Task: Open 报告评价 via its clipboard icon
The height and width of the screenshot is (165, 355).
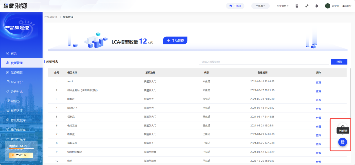Action: [8, 82]
